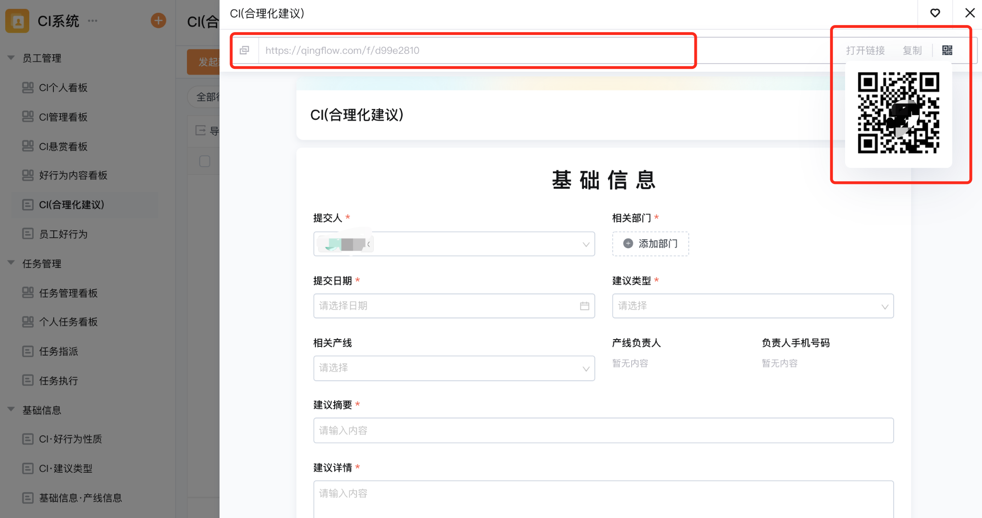982x518 pixels.
Task: Close the CI(合理化建议) dialog
Action: coord(970,13)
